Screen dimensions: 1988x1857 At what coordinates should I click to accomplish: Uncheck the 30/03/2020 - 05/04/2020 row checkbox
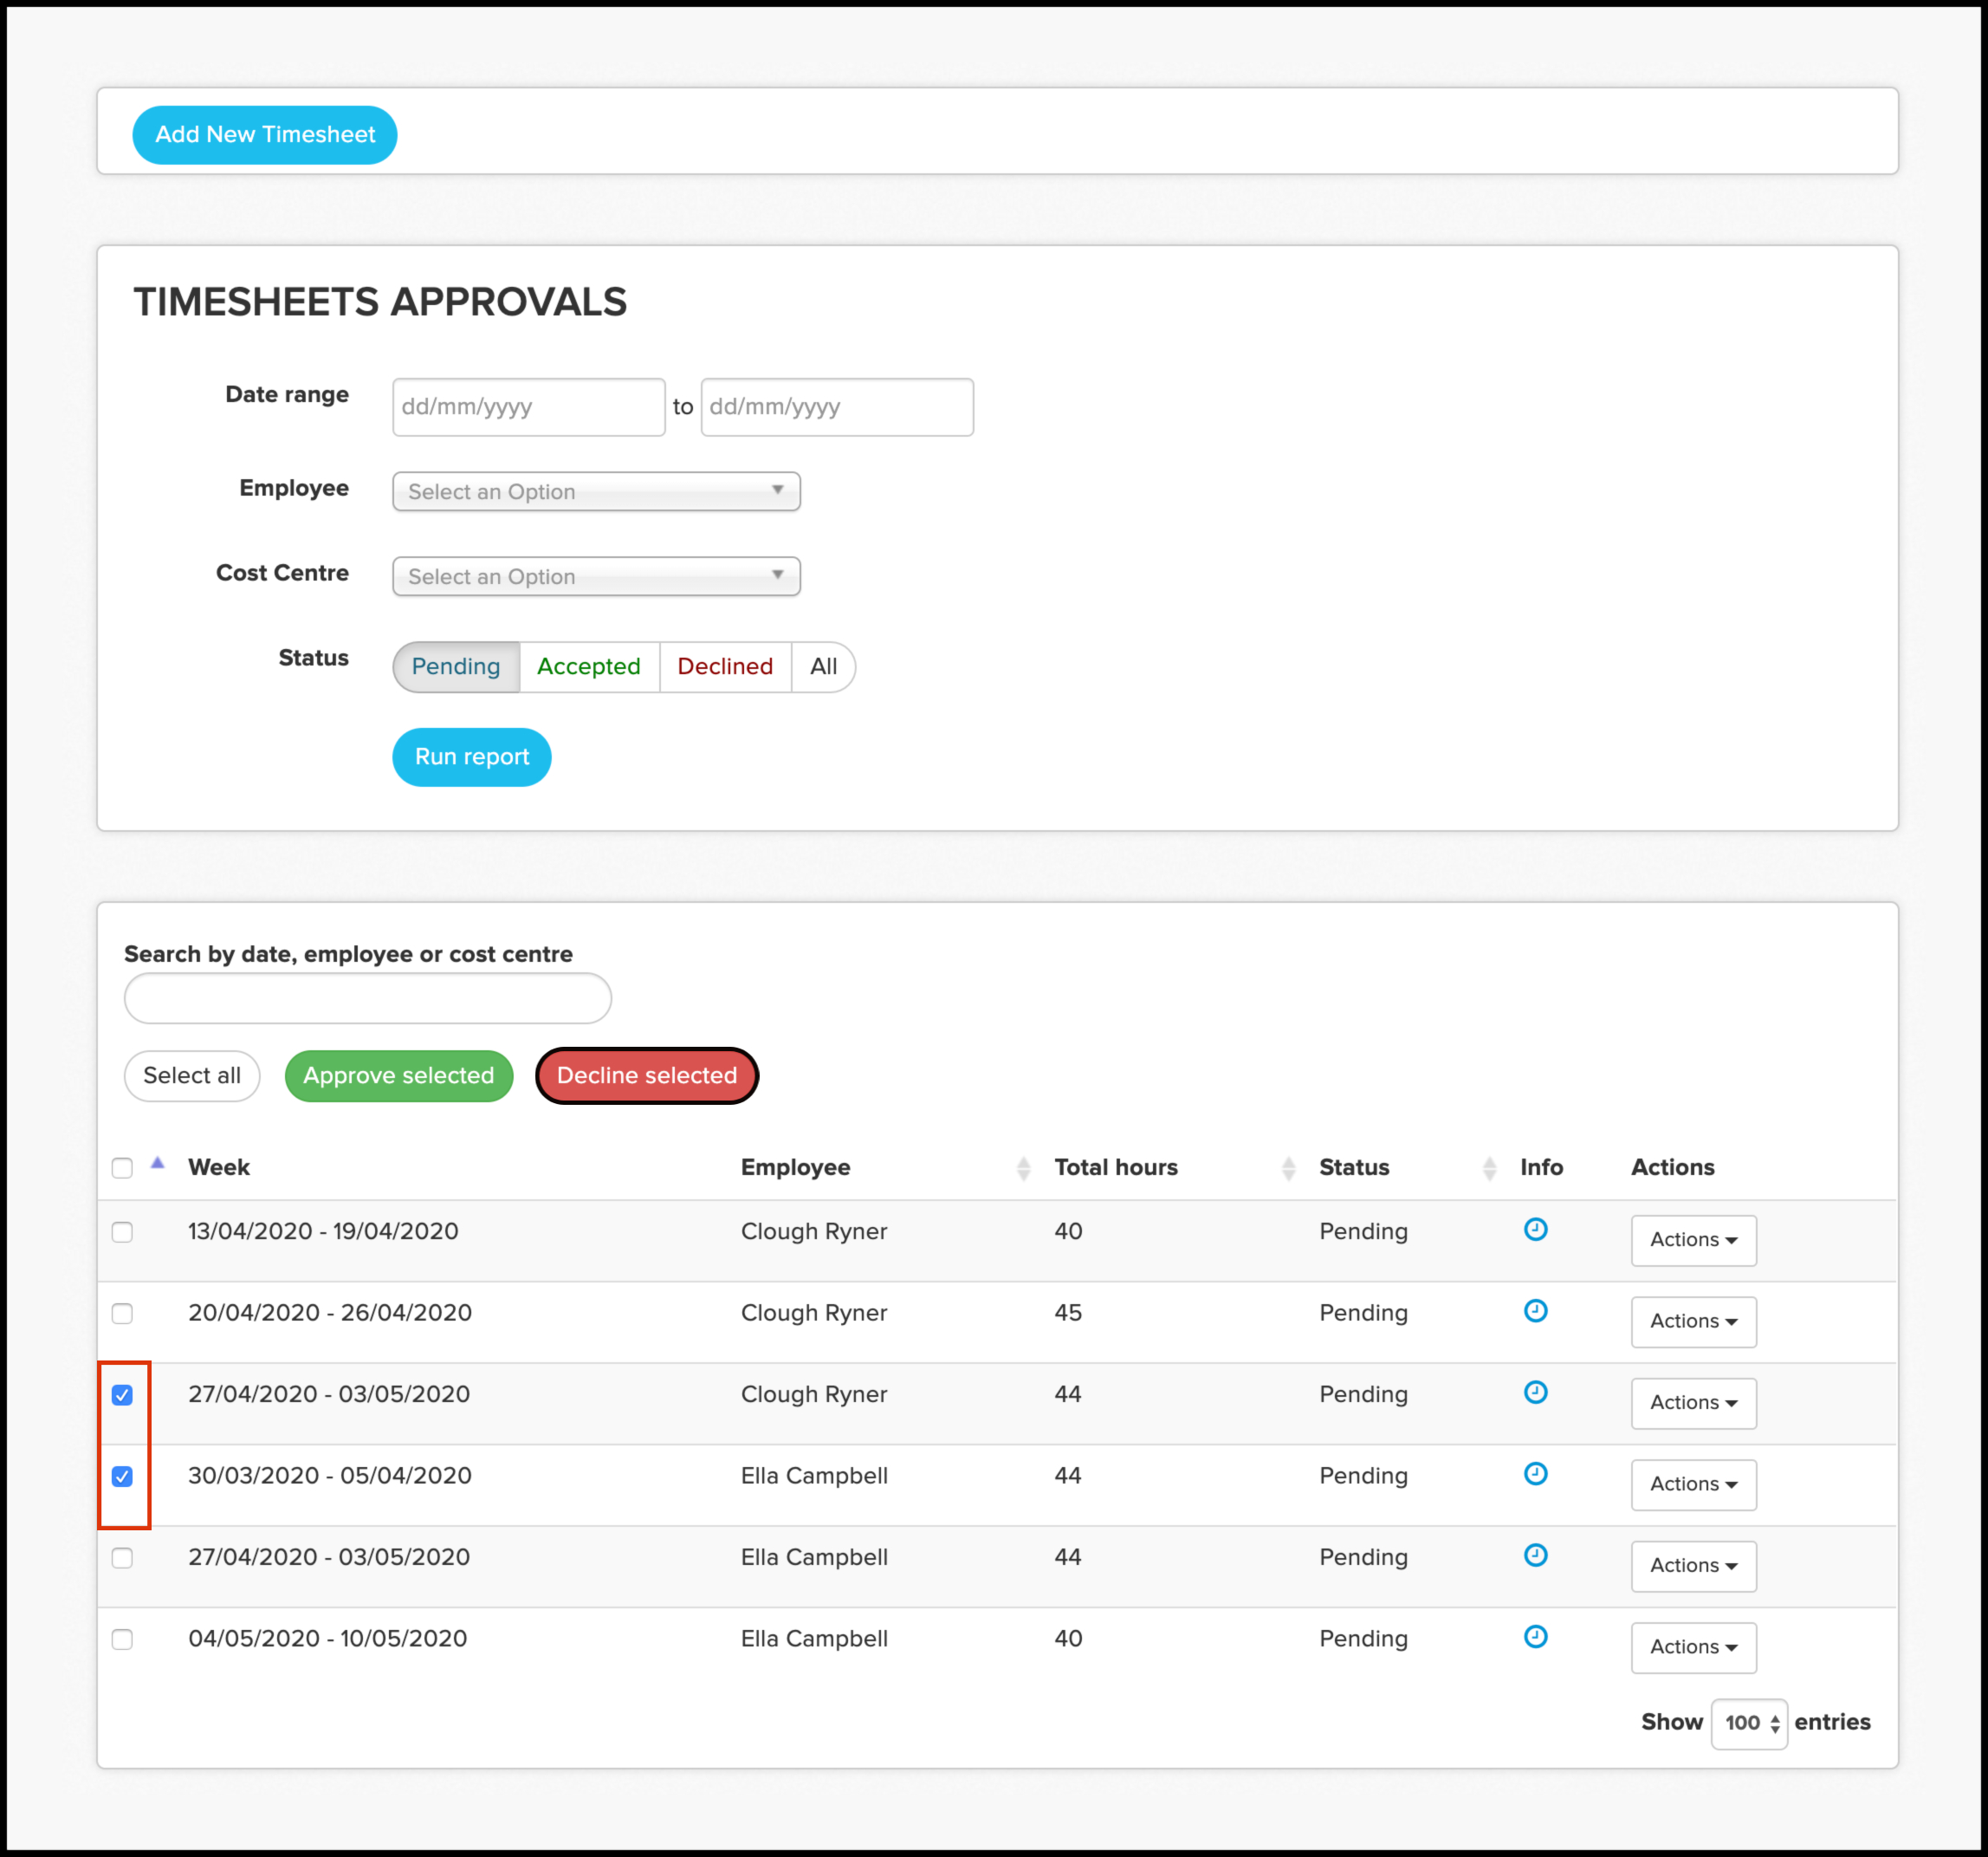(122, 1476)
